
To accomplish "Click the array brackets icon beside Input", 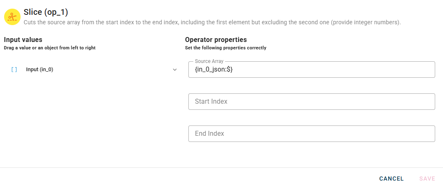I will coord(14,70).
